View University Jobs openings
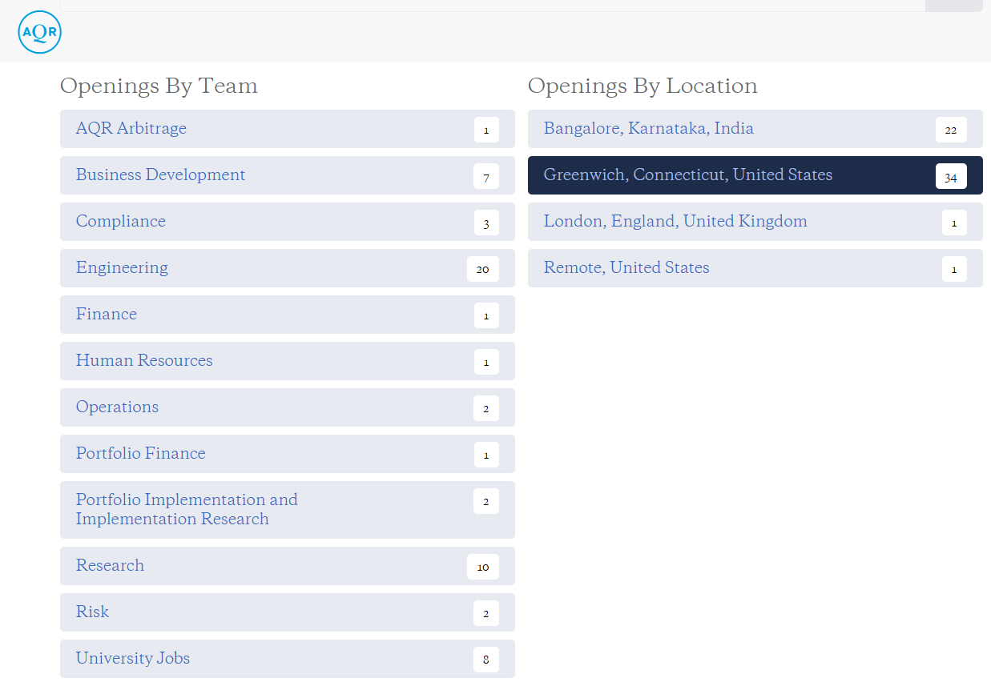This screenshot has width=991, height=682. click(133, 659)
